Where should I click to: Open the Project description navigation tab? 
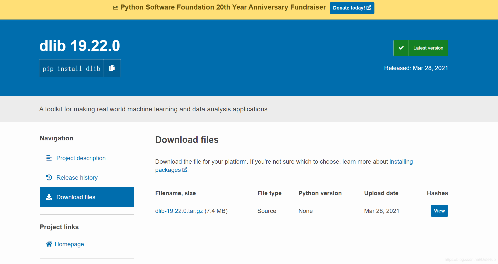[87, 158]
